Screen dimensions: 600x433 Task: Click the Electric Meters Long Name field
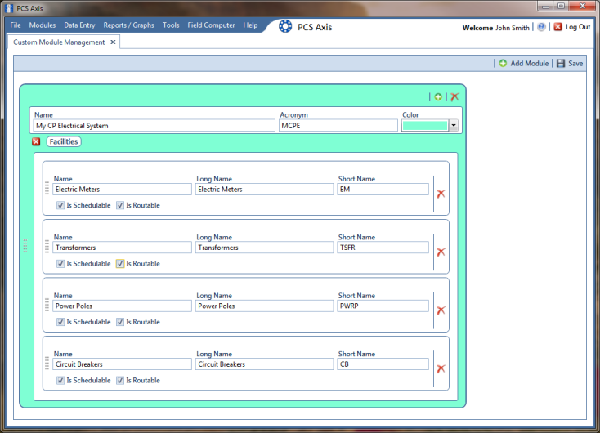coord(264,190)
